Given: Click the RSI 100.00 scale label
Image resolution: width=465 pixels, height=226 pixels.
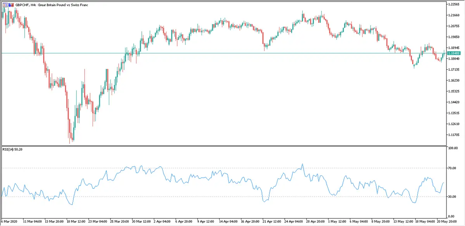Looking at the screenshot, I should pyautogui.click(x=453, y=148).
